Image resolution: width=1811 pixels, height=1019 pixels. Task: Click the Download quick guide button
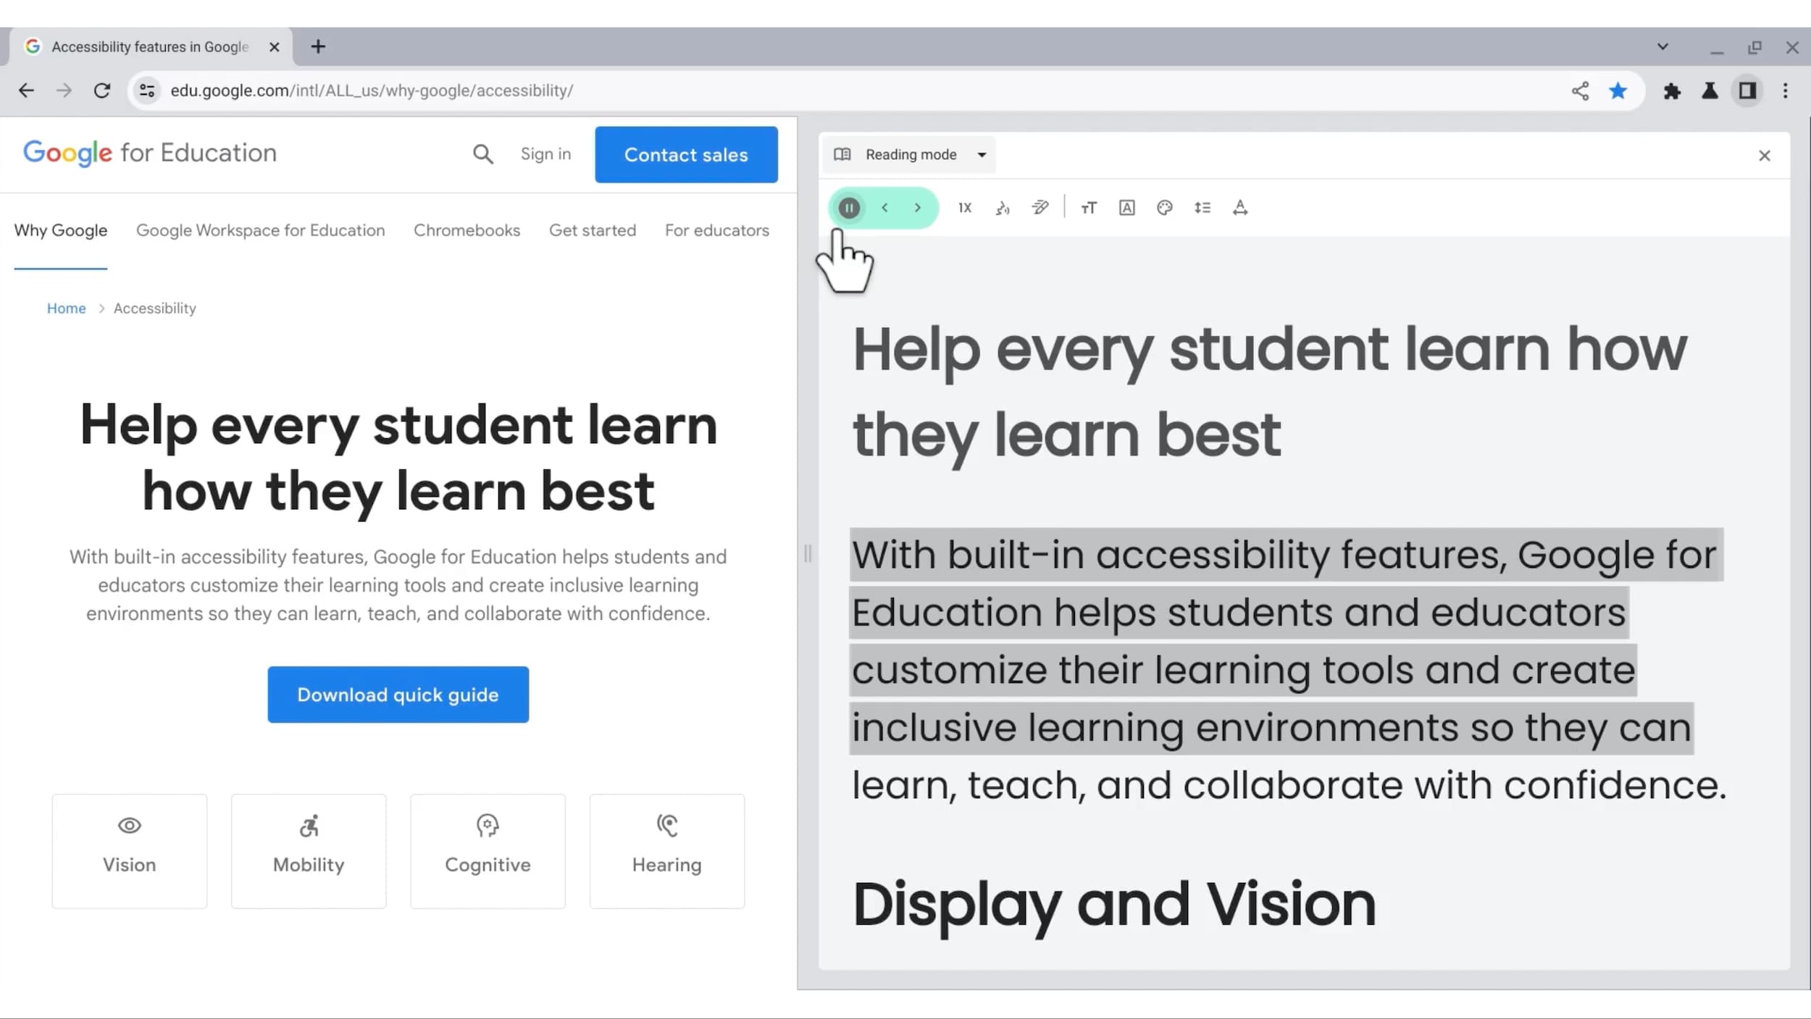tap(398, 694)
